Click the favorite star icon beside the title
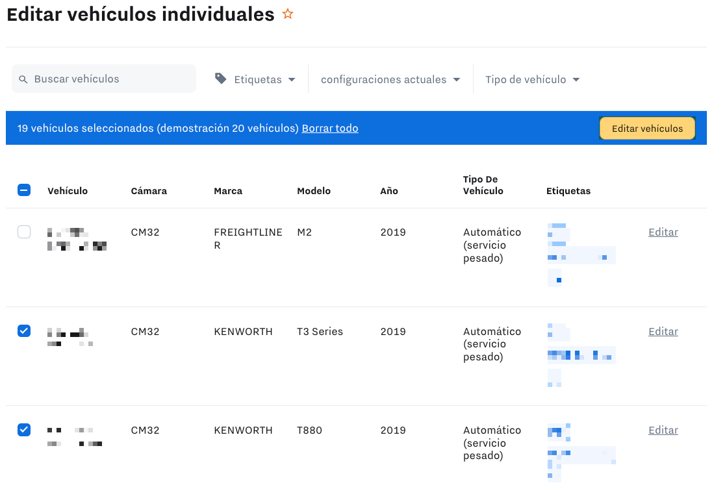This screenshot has width=714, height=498. [288, 14]
